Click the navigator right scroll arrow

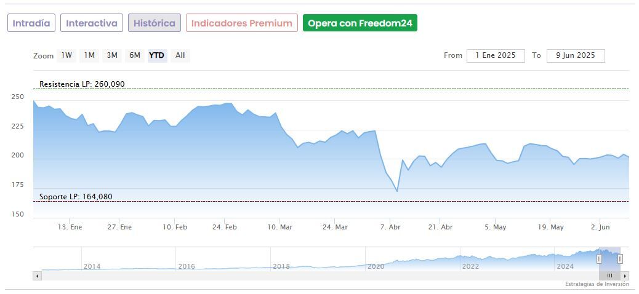pyautogui.click(x=625, y=276)
